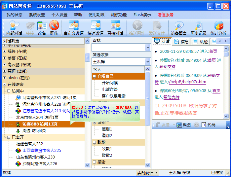The image size is (231, 177).
Task: Click the 代码 code button
Action: pos(208,125)
